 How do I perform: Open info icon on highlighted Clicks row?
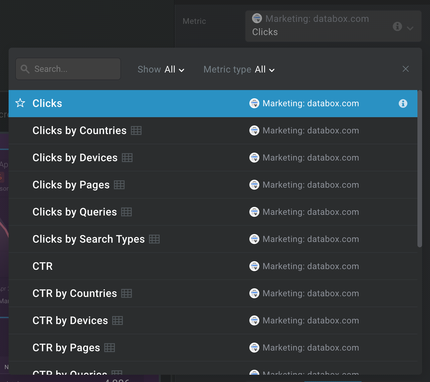[x=403, y=104]
